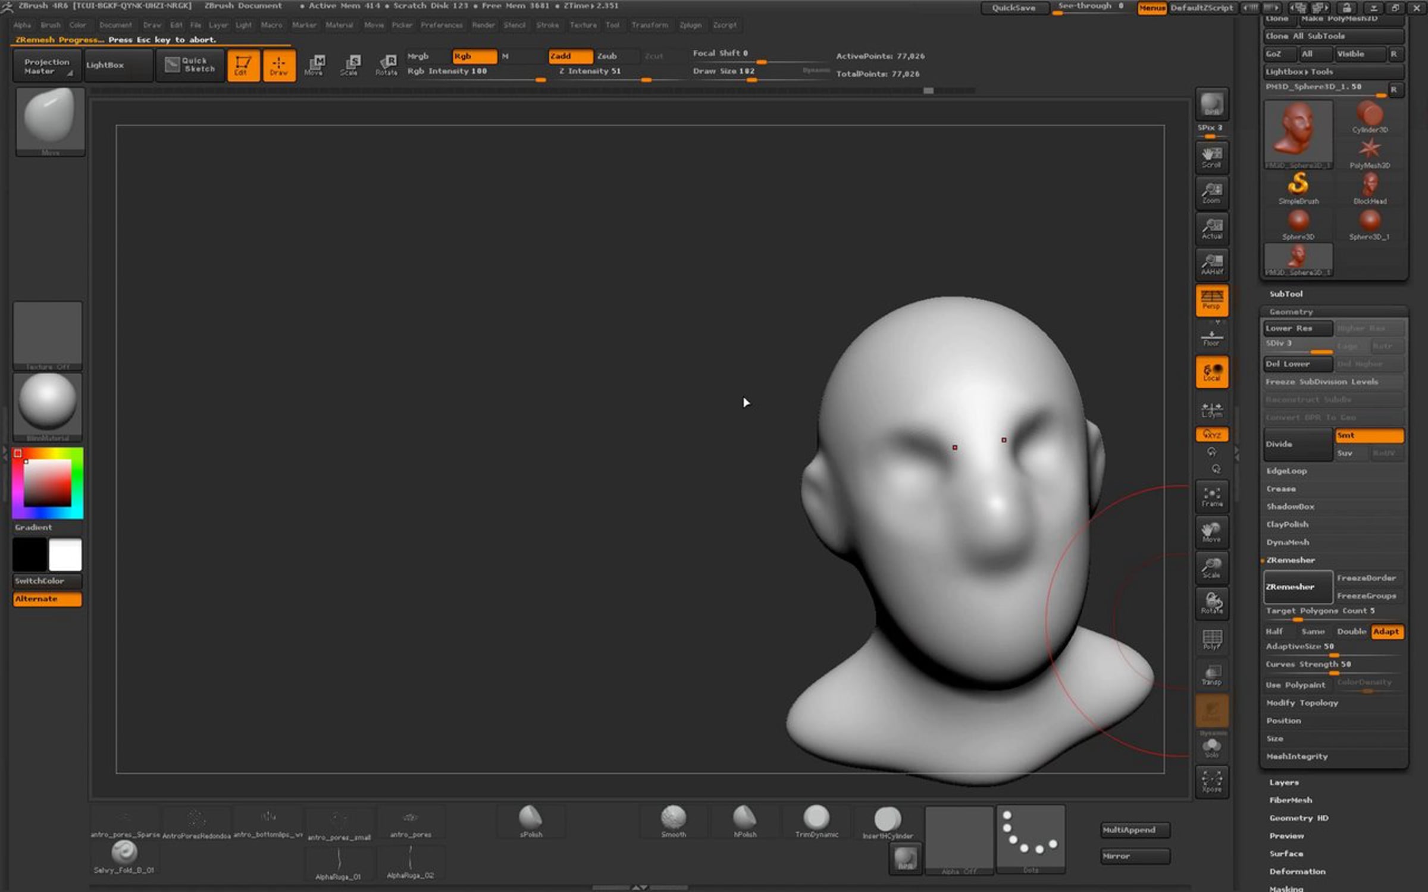The height and width of the screenshot is (892, 1428).
Task: Click the QuickSave button
Action: (x=1013, y=8)
